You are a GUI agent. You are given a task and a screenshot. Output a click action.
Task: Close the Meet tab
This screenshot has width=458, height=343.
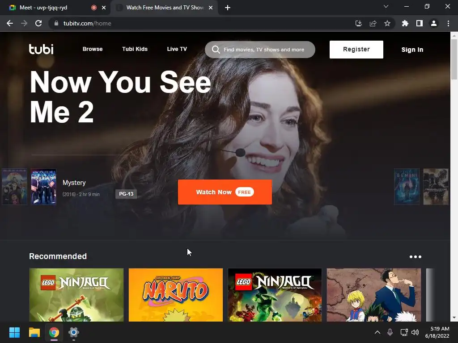[x=104, y=8]
